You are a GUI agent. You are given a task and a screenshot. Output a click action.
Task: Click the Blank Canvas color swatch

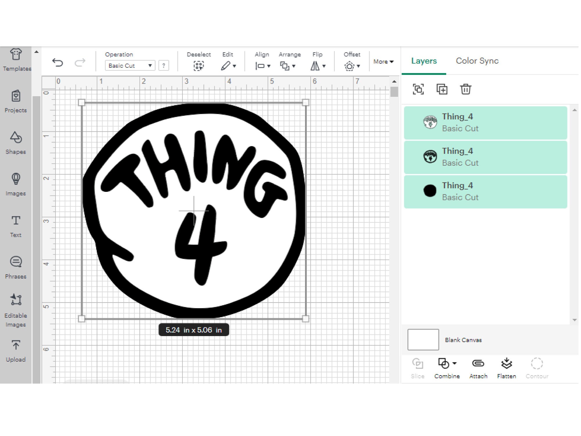(423, 339)
